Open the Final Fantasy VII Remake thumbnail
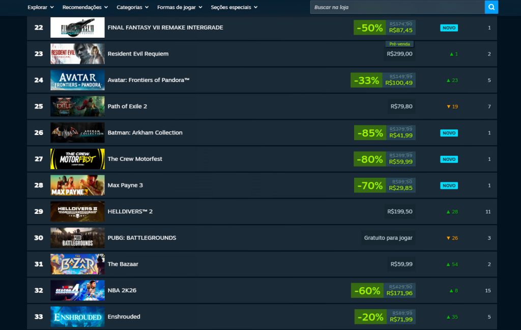Viewport: 521px width, 330px height. point(77,28)
